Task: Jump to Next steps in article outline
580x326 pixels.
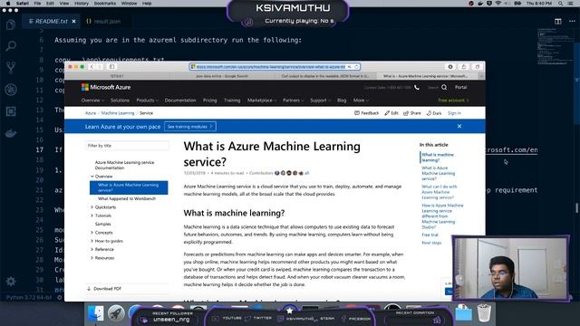Action: 431,243
